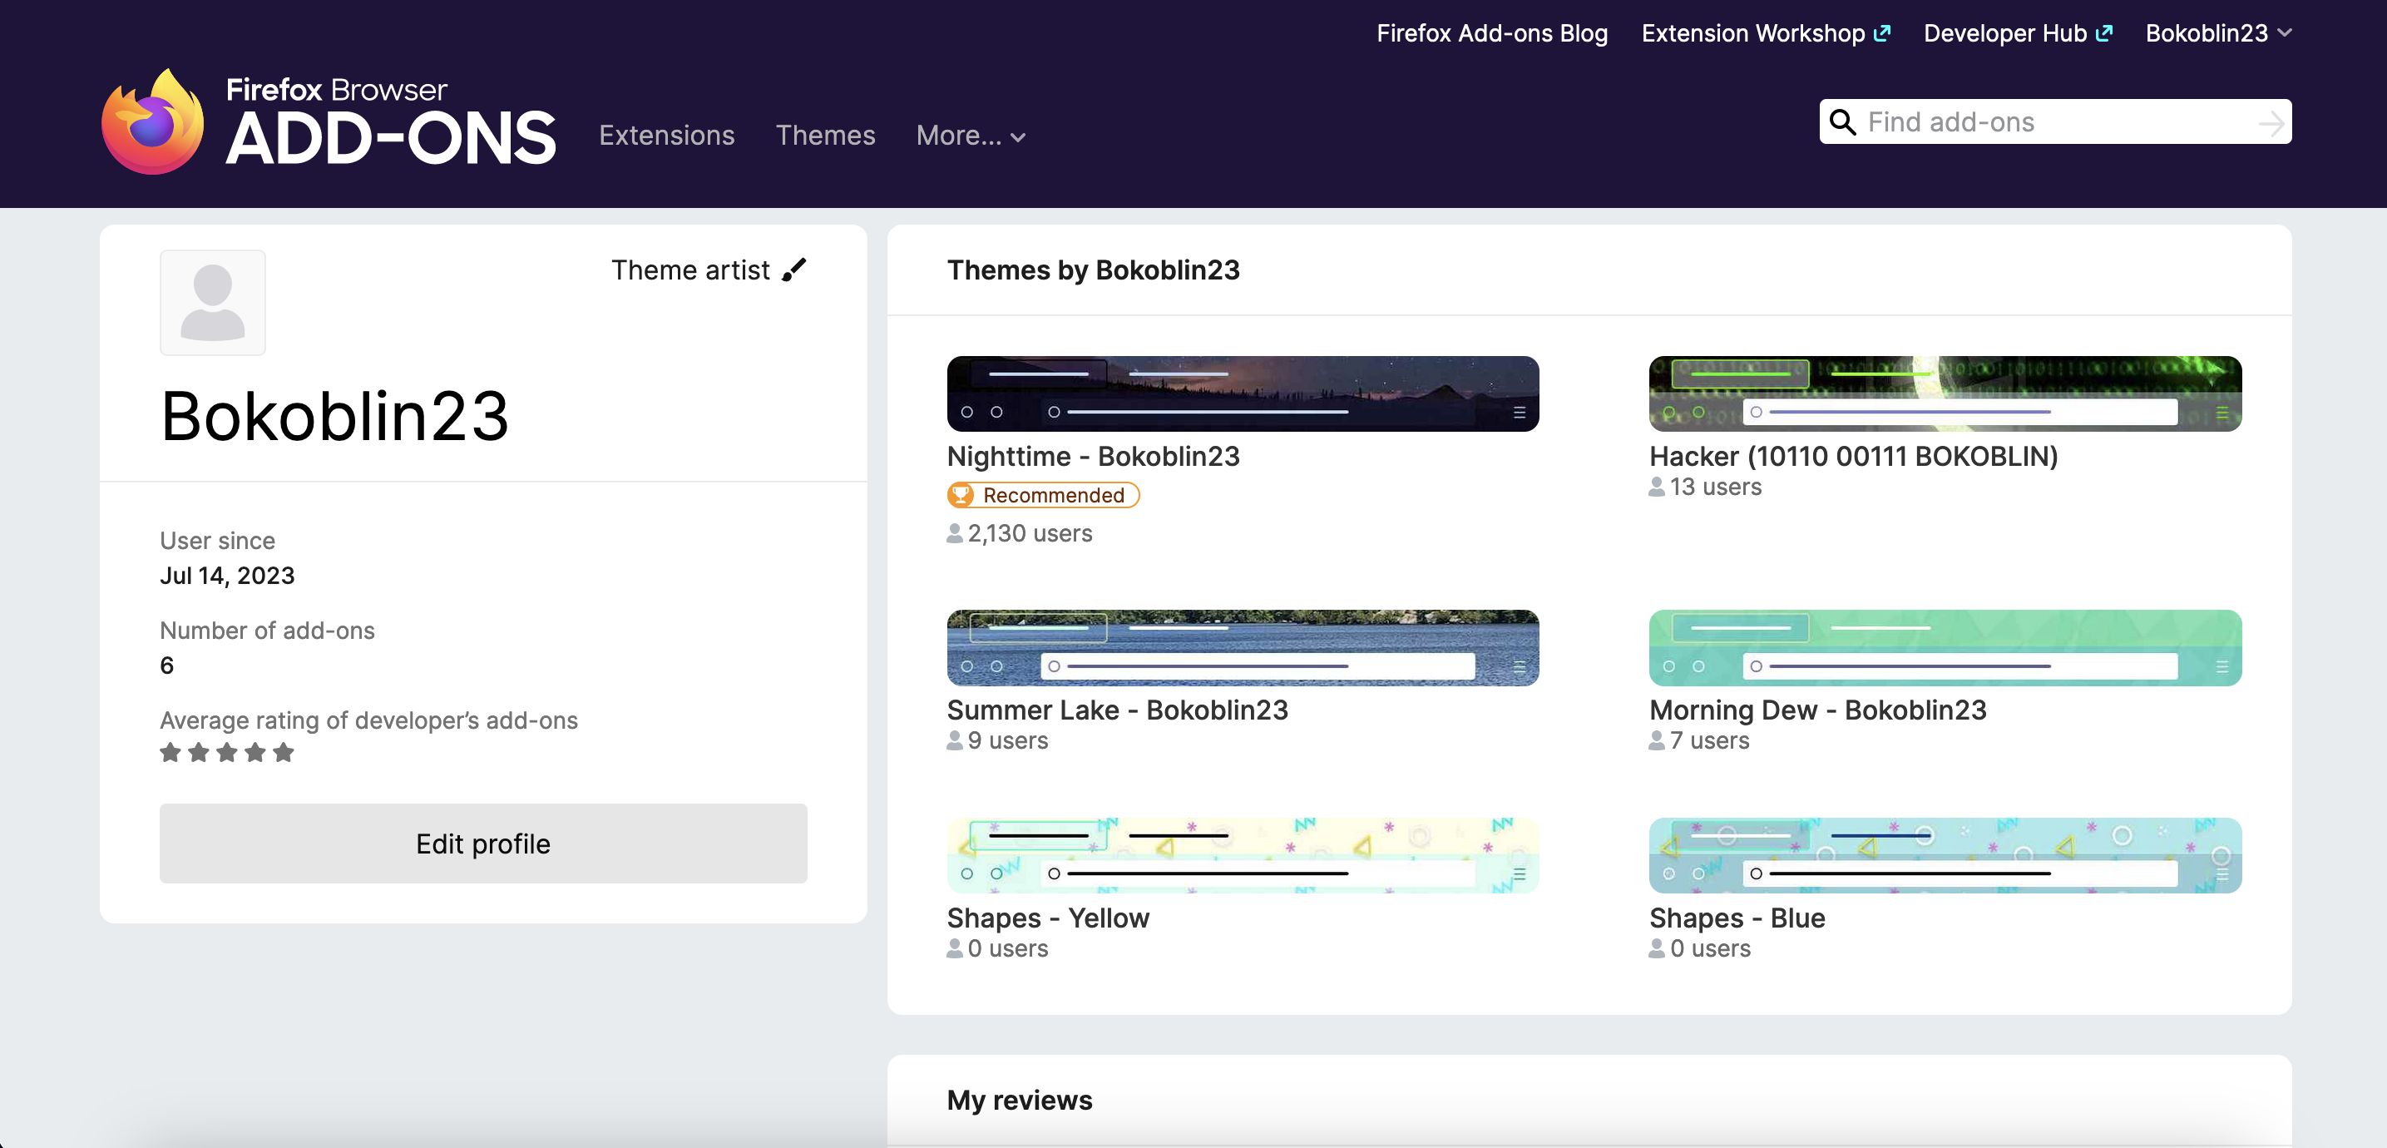
Task: Open the Bokoblin23 account dropdown
Action: point(2218,33)
